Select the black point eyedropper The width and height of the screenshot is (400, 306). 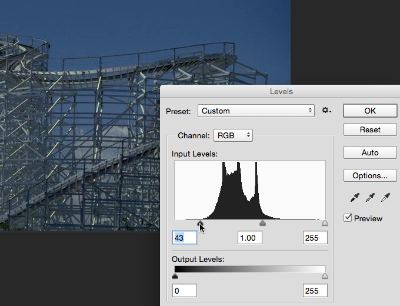pyautogui.click(x=355, y=198)
